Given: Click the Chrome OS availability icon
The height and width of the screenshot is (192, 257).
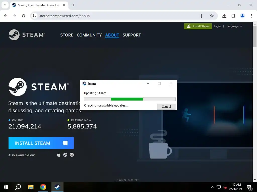Looking at the screenshot, I should [72, 155].
